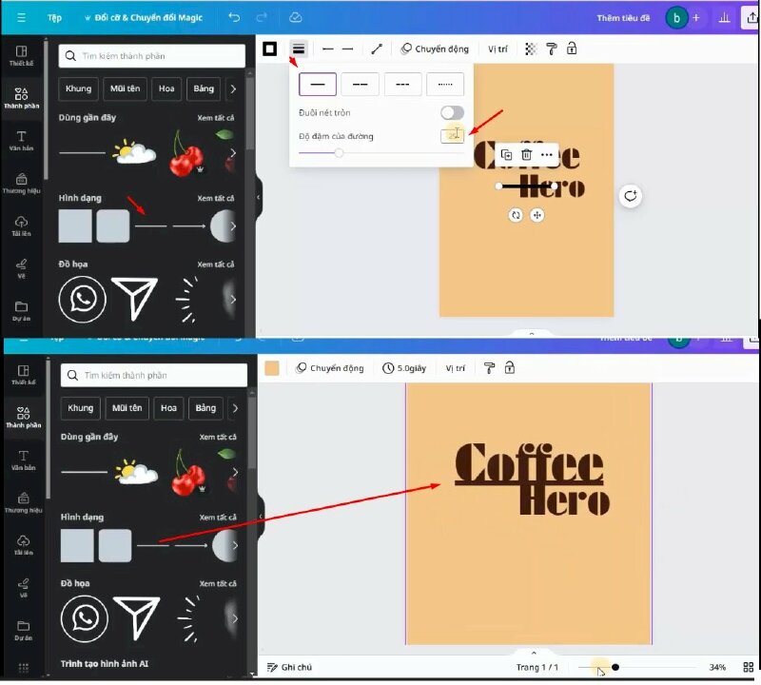Open Đổi cỡ & Chuyển đổi Magic dropdown

[143, 17]
